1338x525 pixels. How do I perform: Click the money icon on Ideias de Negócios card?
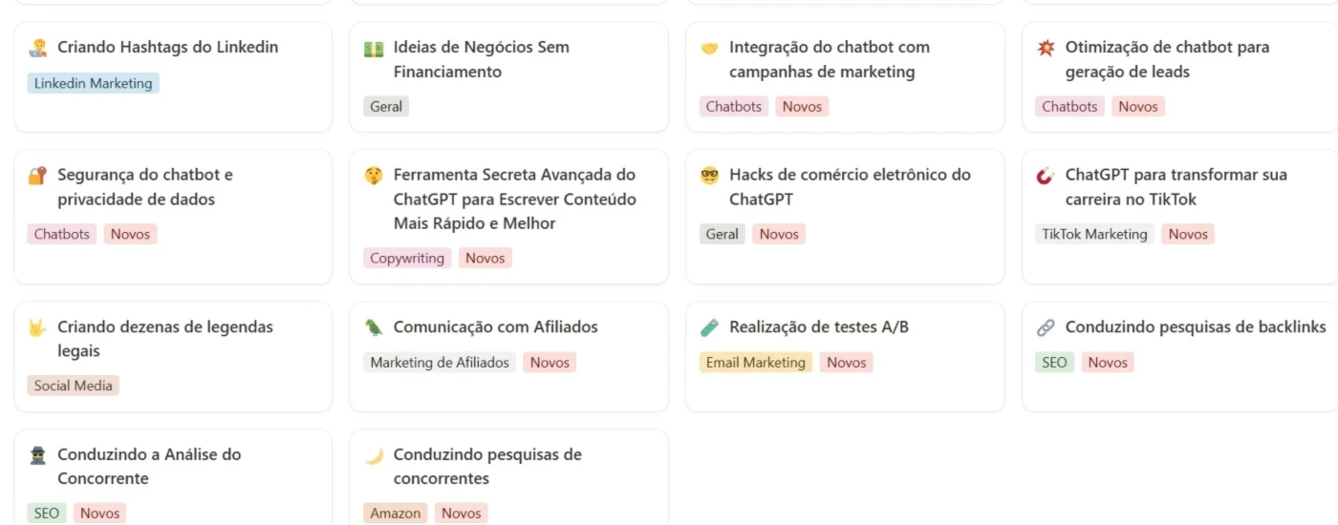pos(374,48)
